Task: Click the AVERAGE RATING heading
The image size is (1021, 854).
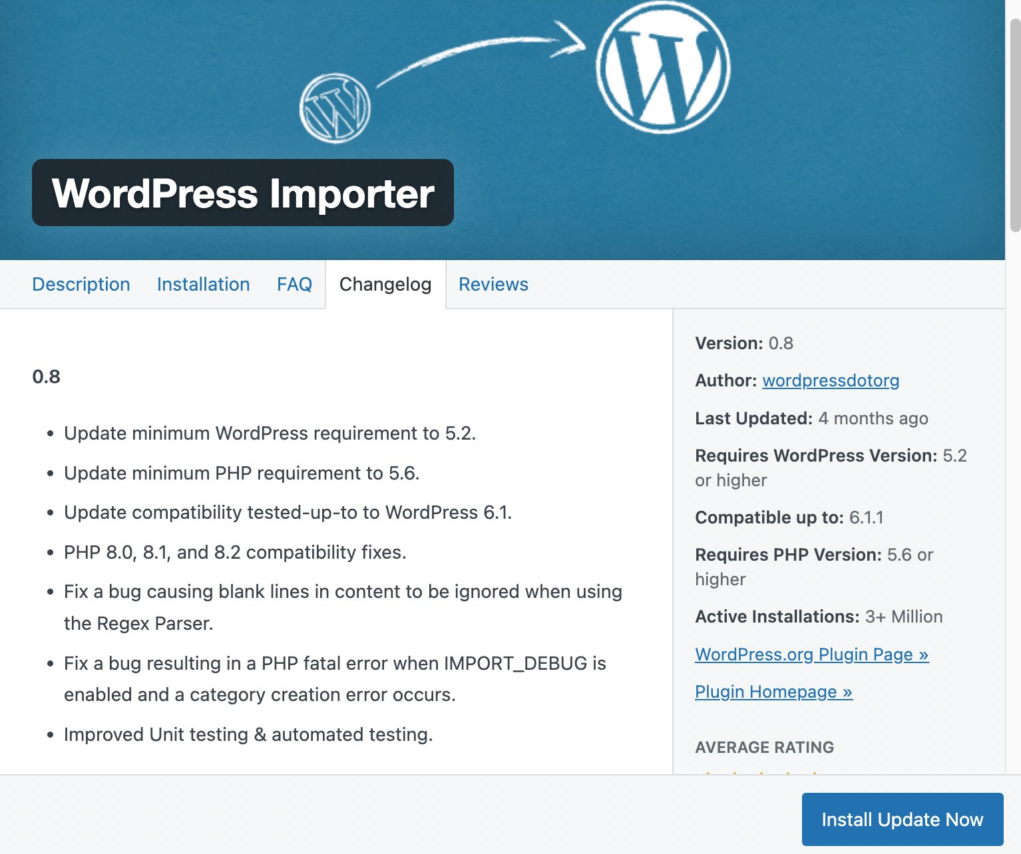Action: [764, 747]
